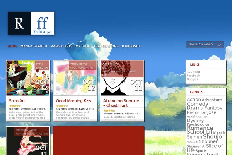The image size is (232, 155).
Task: Open the Home menu item
Action: (x=12, y=46)
